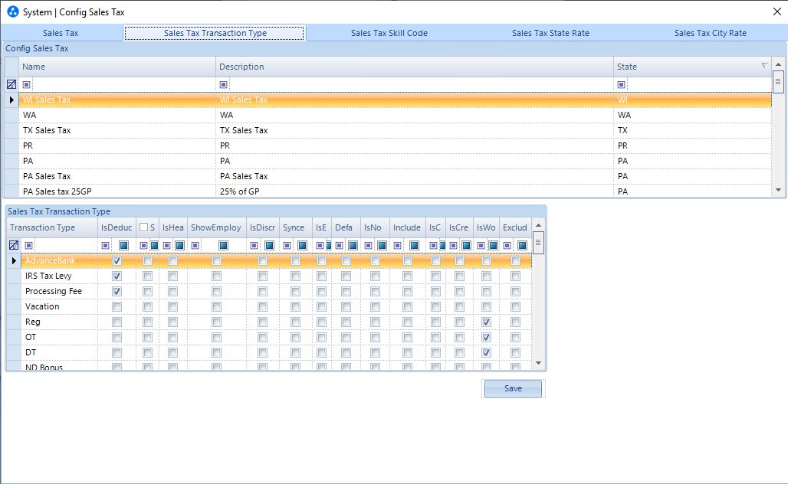Click the top grid's scroll-down arrow
Screen dimensions: 788x484
[779, 190]
